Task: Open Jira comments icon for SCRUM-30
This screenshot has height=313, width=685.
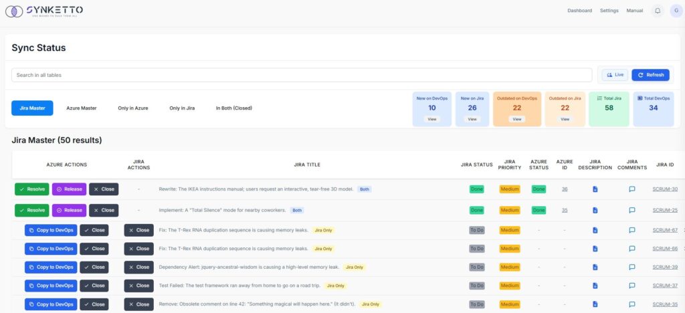Action: coord(631,189)
